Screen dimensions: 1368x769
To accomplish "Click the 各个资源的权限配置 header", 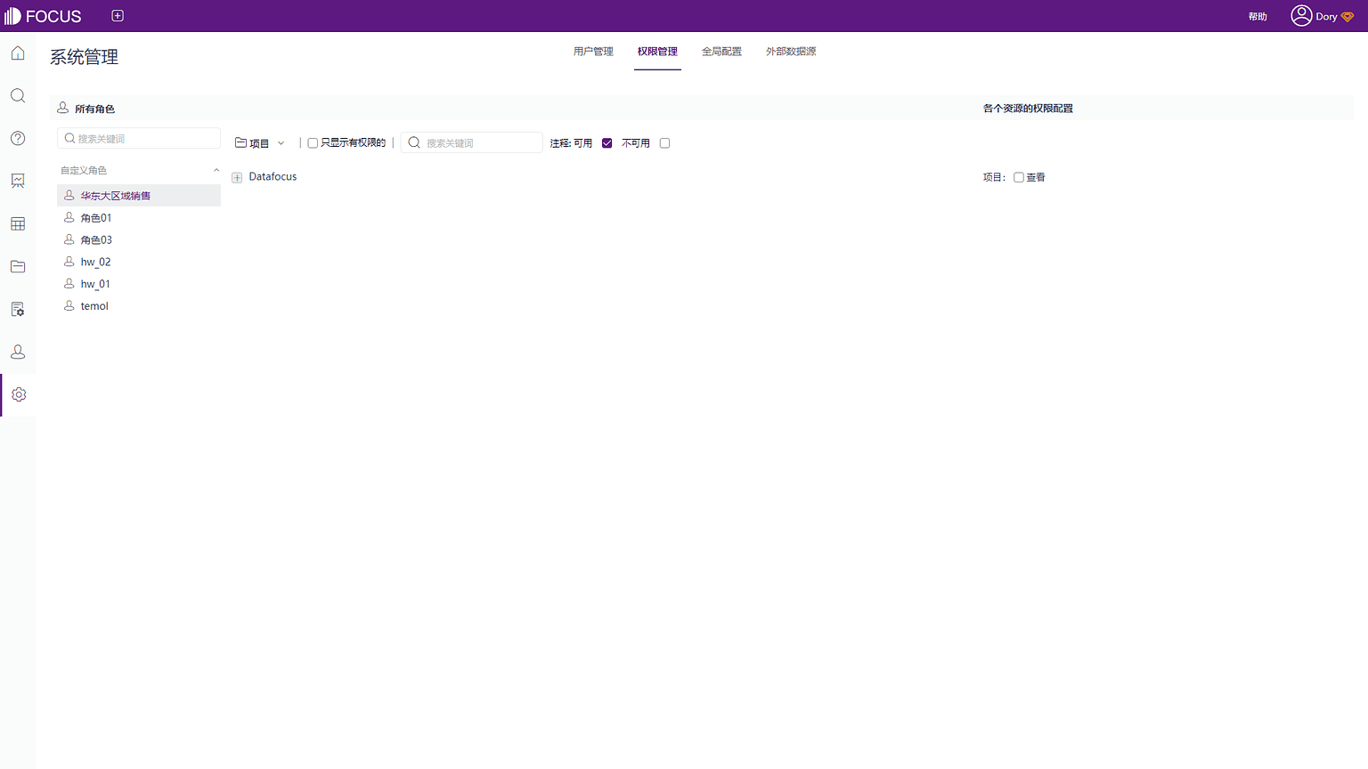I will pyautogui.click(x=1028, y=109).
